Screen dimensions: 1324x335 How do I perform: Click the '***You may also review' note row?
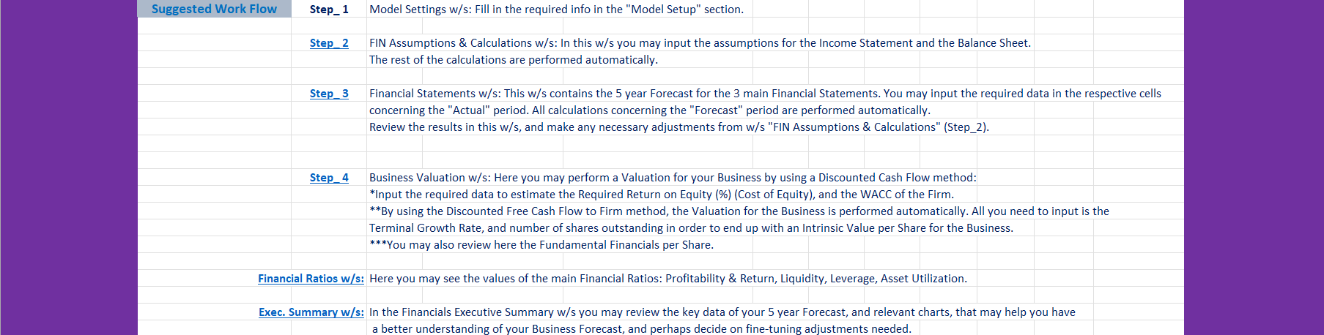pyautogui.click(x=541, y=245)
